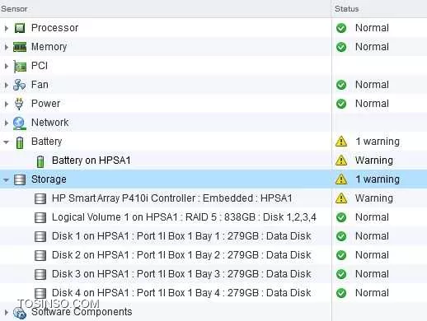The image size is (427, 321).
Task: Select the Battery group label
Action: 46,142
